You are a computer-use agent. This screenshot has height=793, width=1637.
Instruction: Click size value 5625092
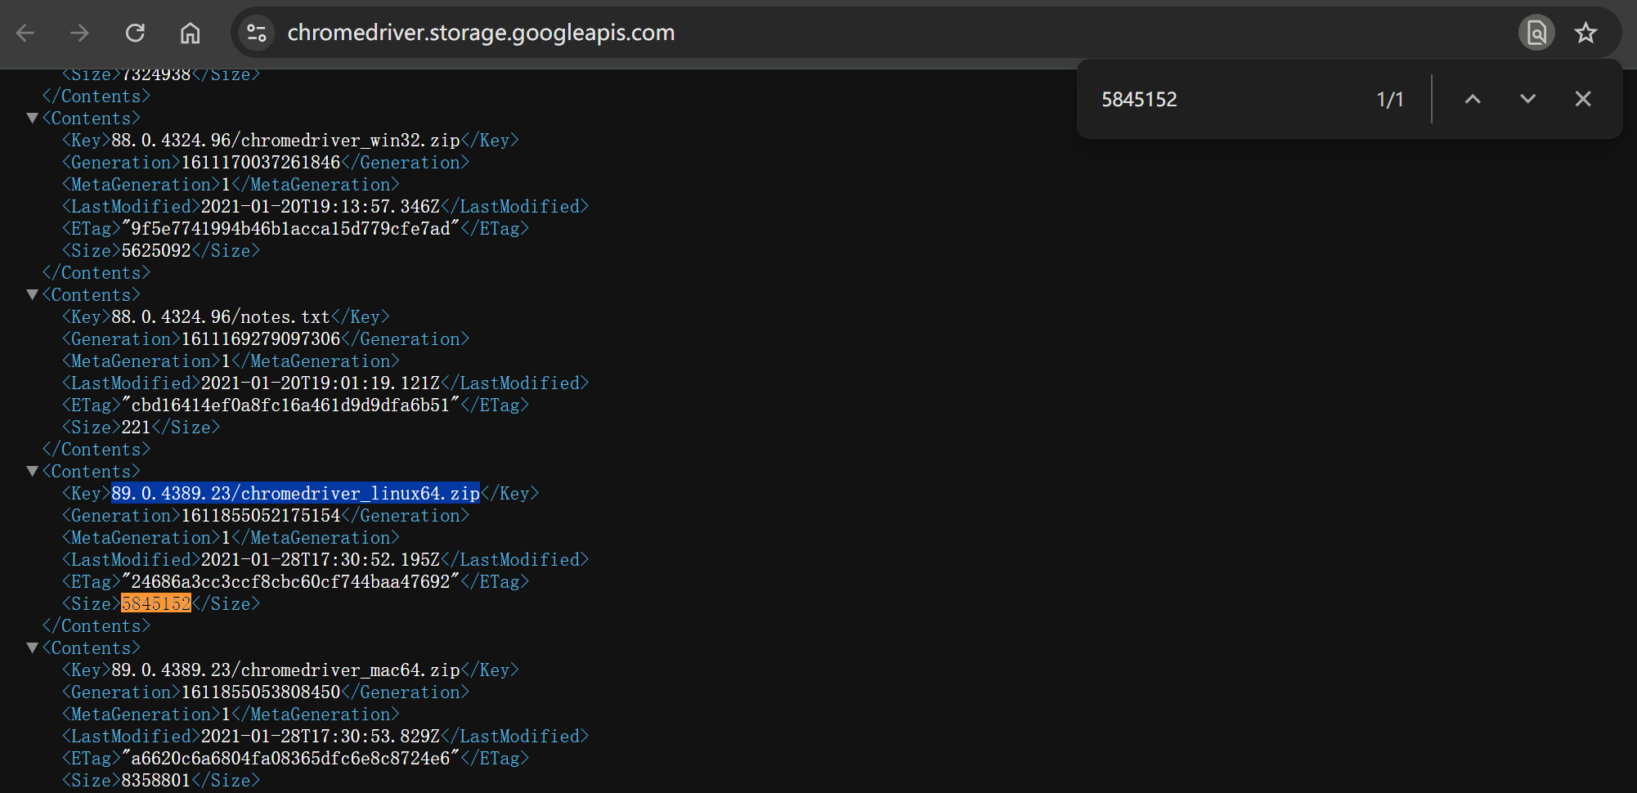point(156,251)
